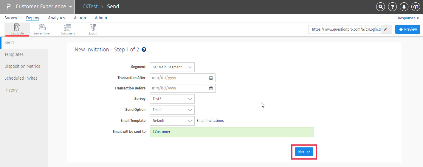Go to the Analytics menu tab
Screen dimensions: 423x167
pyautogui.click(x=57, y=18)
